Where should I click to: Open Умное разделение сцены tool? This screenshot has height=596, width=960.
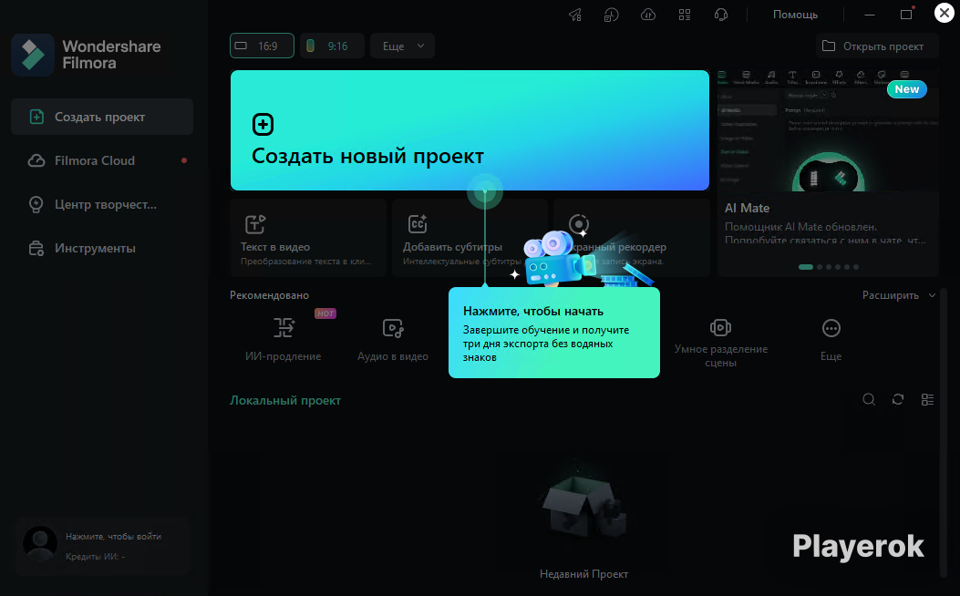tap(720, 342)
